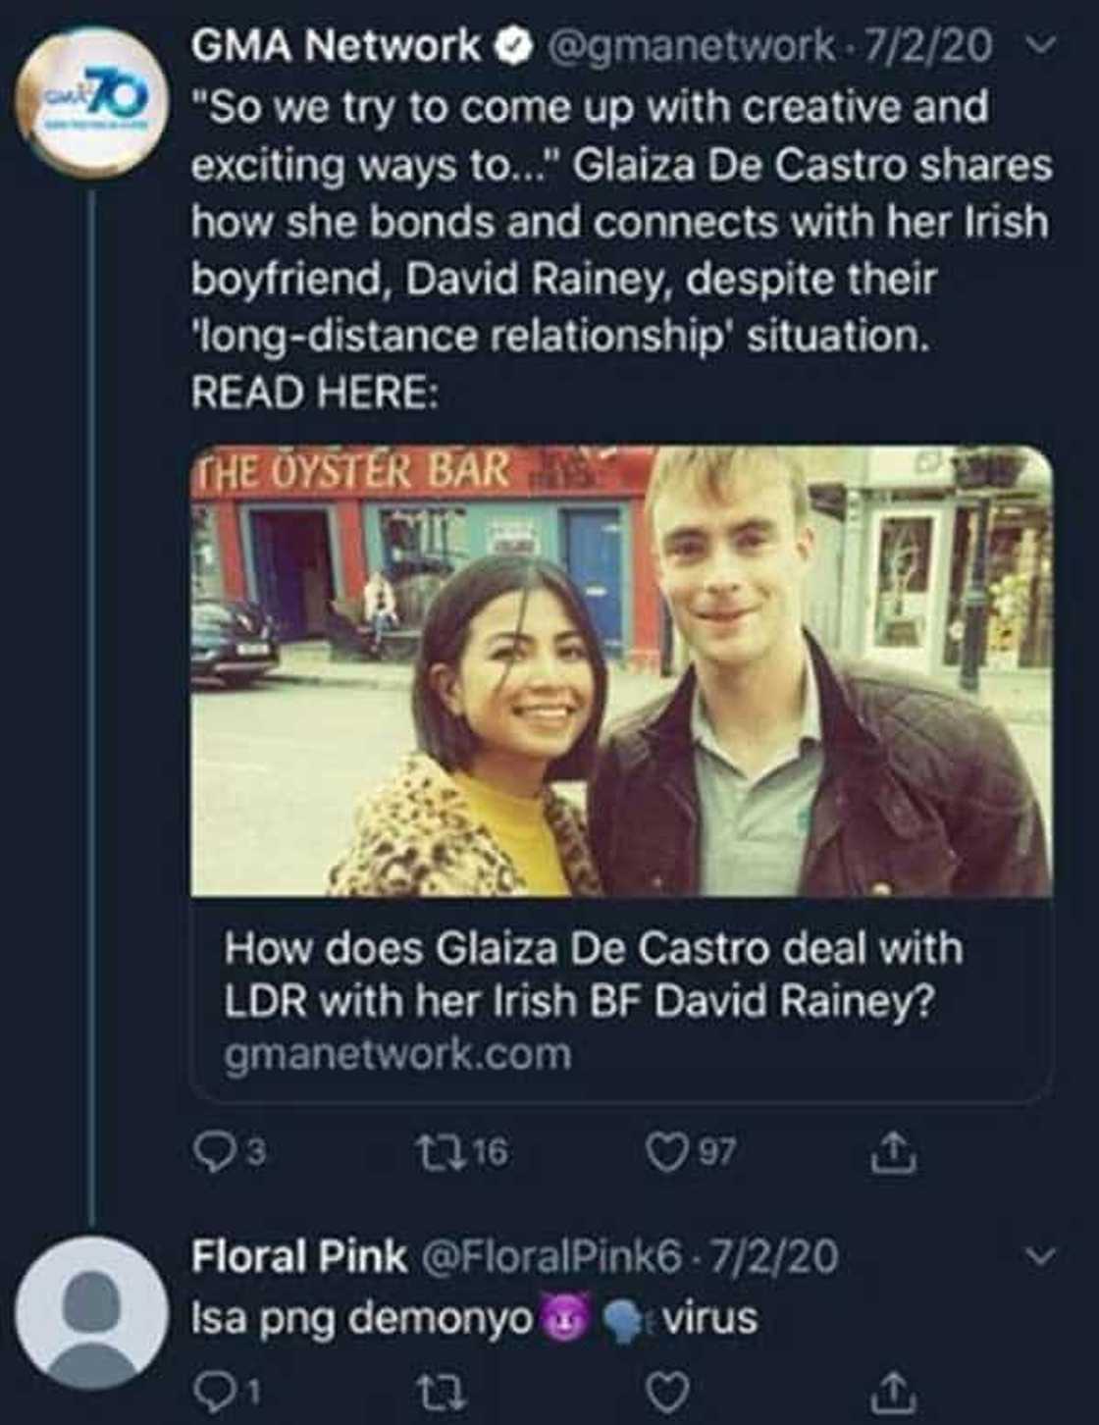Open the Oyster Bar article photo
This screenshot has width=1099, height=1425.
(621, 671)
